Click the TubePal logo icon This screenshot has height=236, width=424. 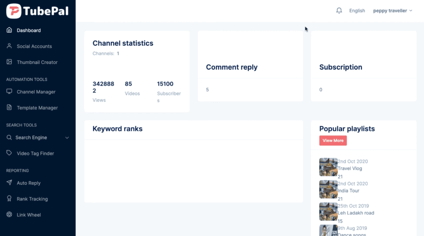point(14,11)
